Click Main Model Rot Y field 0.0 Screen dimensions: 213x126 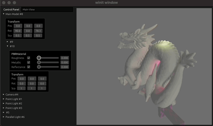click(x=28, y=31)
